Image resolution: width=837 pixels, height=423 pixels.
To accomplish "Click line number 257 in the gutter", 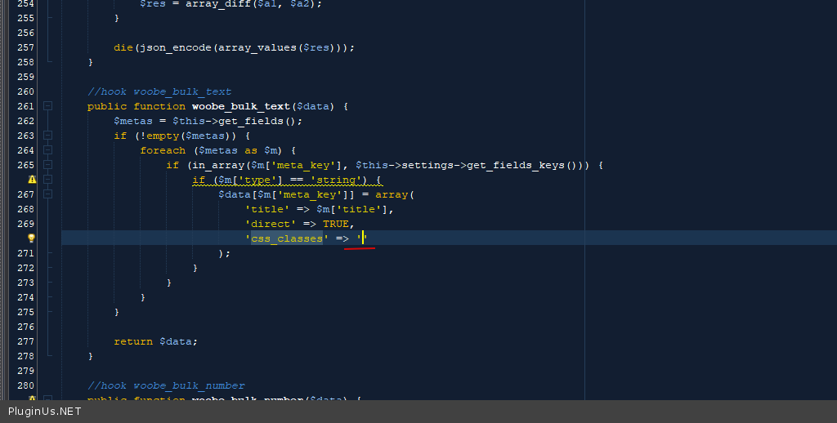I will [25, 47].
